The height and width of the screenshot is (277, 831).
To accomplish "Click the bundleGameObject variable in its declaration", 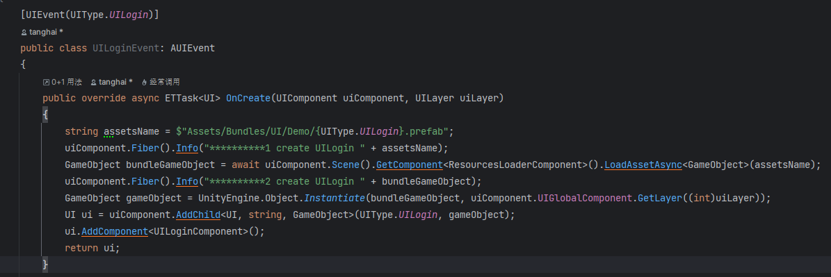I will pos(170,165).
